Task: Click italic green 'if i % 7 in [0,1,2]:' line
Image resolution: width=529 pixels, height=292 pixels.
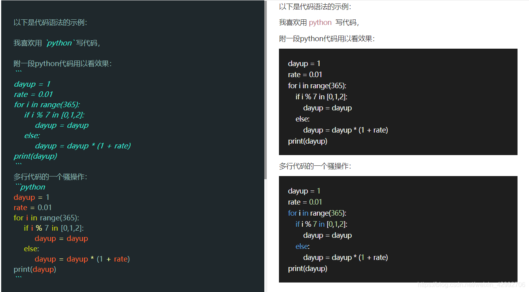Action: click(x=54, y=115)
